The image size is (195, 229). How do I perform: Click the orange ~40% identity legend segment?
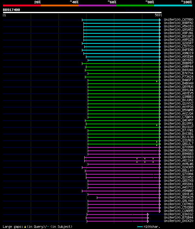click(60, 5)
